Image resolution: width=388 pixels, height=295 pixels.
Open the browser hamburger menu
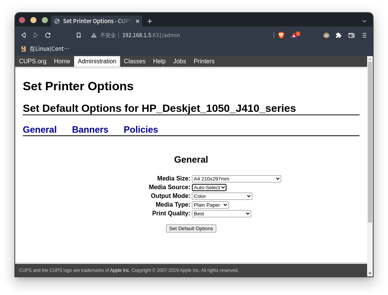click(x=364, y=35)
